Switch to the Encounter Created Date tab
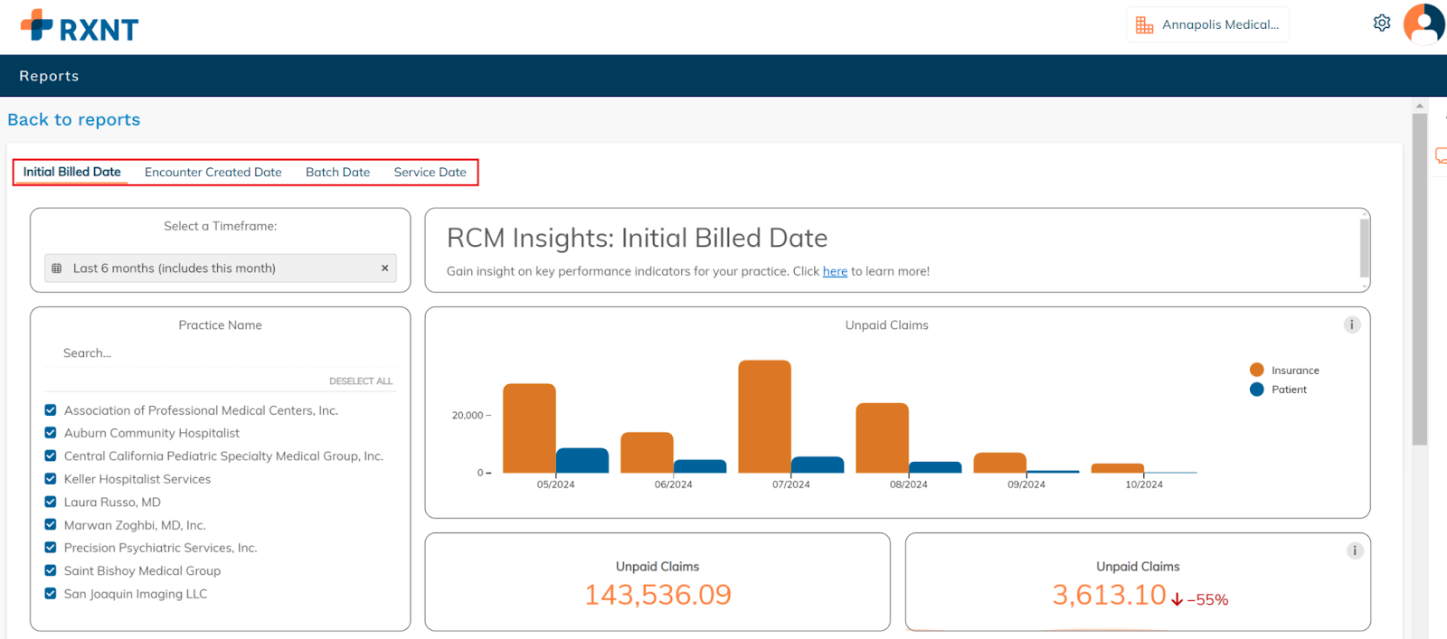1447x639 pixels. coord(213,173)
